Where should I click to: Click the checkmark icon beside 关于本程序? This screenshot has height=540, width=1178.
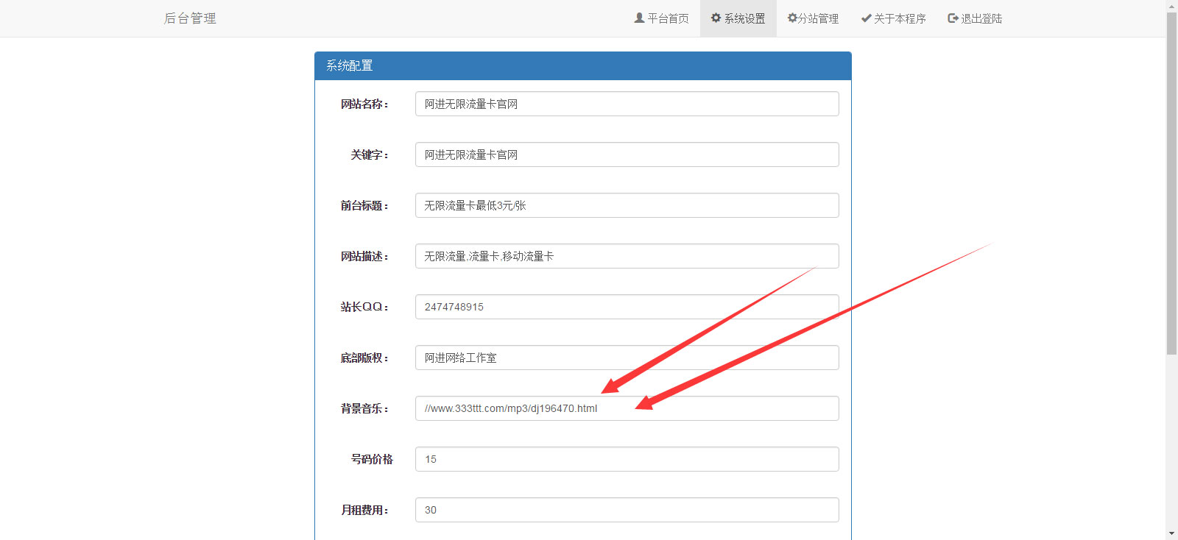[867, 18]
